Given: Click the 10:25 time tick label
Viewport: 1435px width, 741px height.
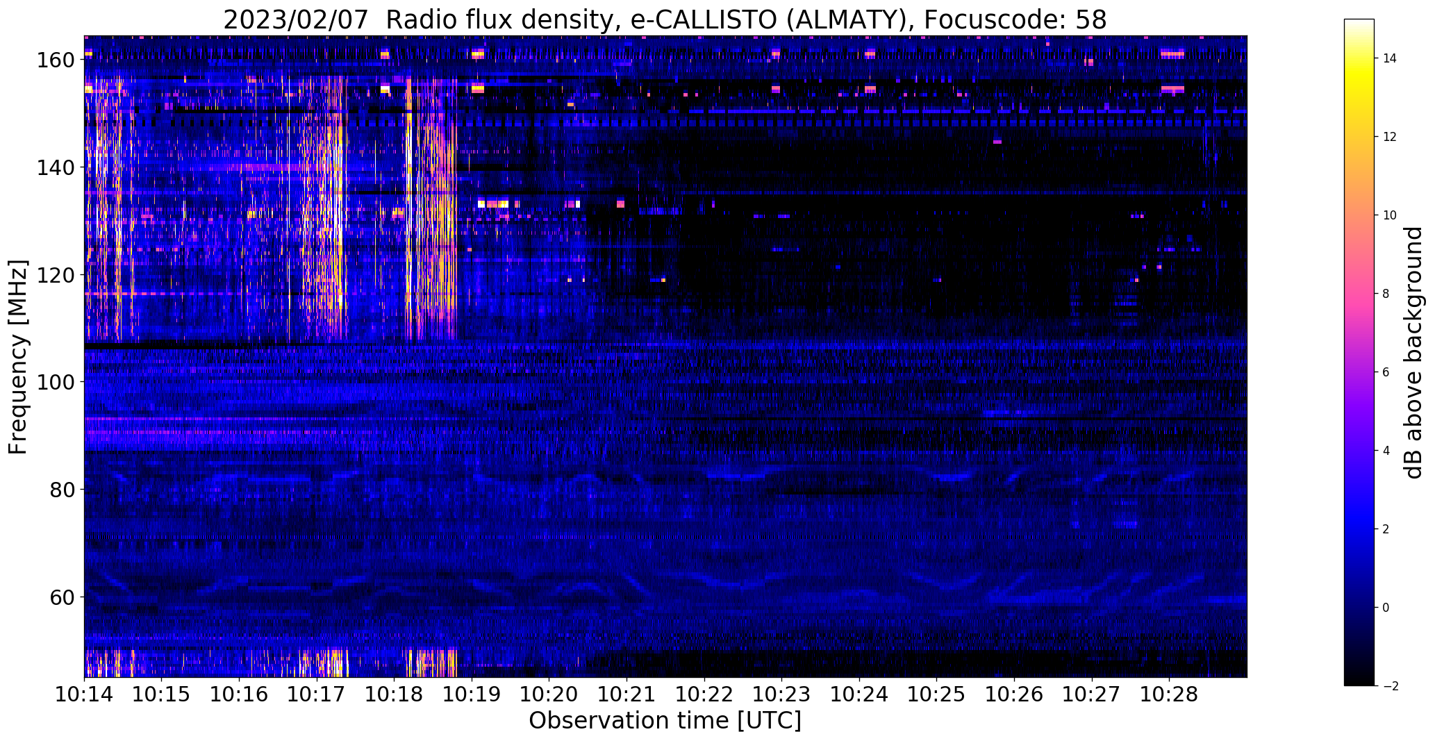Looking at the screenshot, I should [x=936, y=694].
